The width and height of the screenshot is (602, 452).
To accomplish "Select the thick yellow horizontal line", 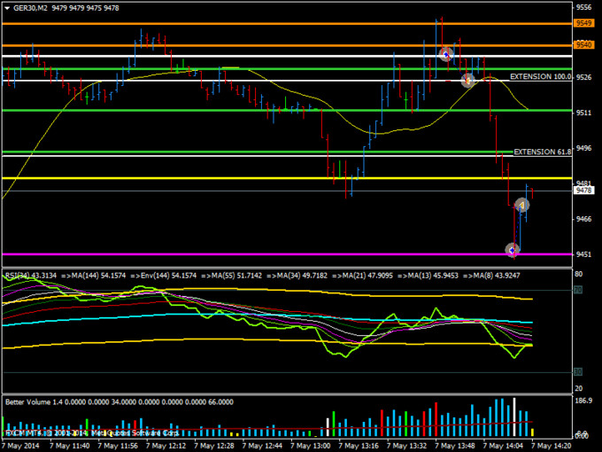I will tap(266, 179).
